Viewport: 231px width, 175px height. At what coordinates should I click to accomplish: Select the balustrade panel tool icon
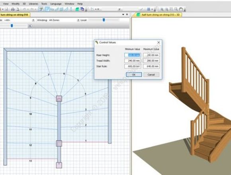coord(61,9)
